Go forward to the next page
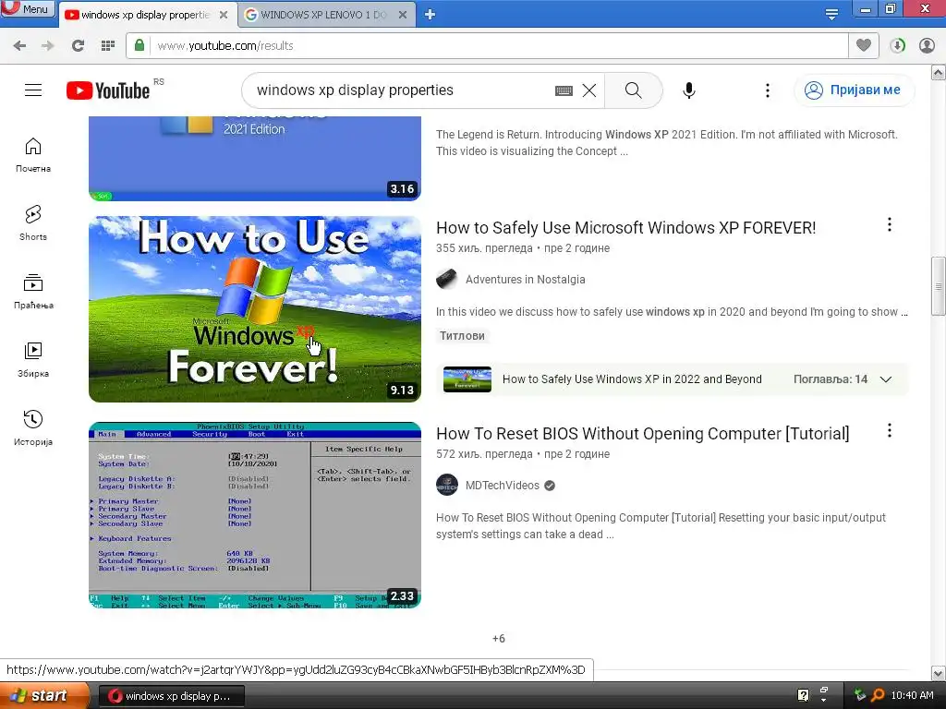946x709 pixels. [x=48, y=46]
